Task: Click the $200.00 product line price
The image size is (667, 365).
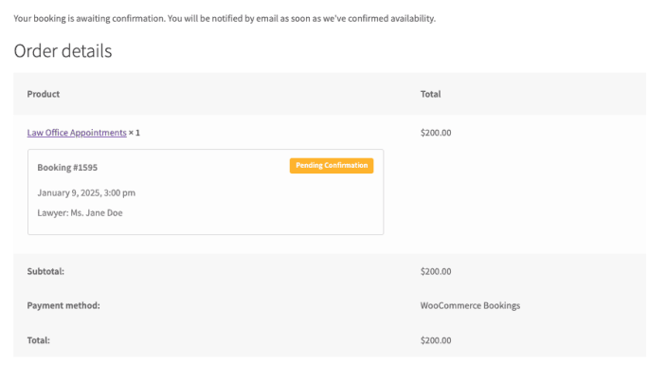Action: 436,133
